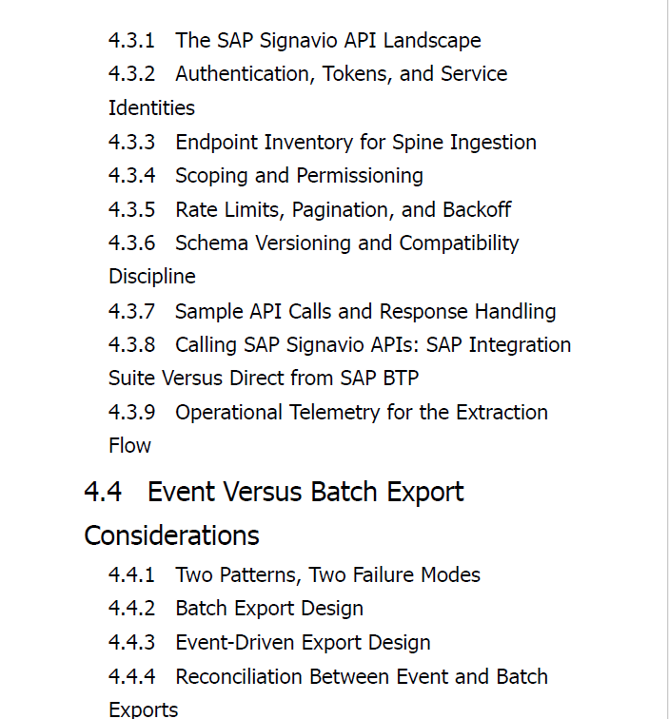Open section 4.3.1 The SAP Signavio API Landscape

295,40
